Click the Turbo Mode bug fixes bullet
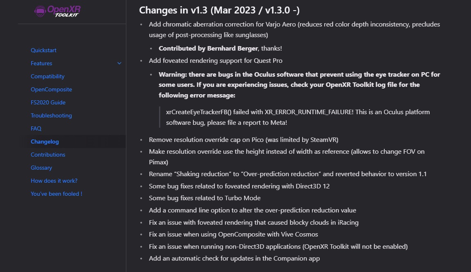 (204, 198)
